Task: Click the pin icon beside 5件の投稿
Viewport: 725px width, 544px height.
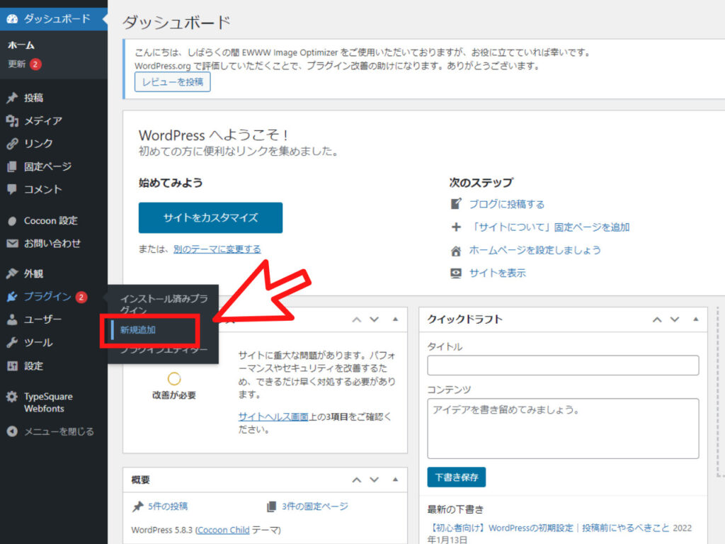Action: coord(137,506)
